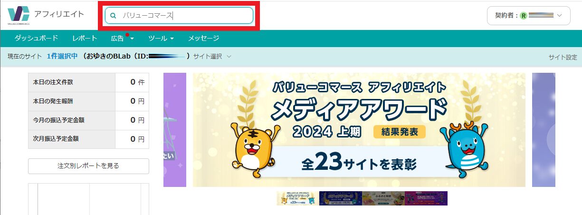Select the purple SNS carousel thumbnail
This screenshot has height=215, width=582.
[x=426, y=198]
